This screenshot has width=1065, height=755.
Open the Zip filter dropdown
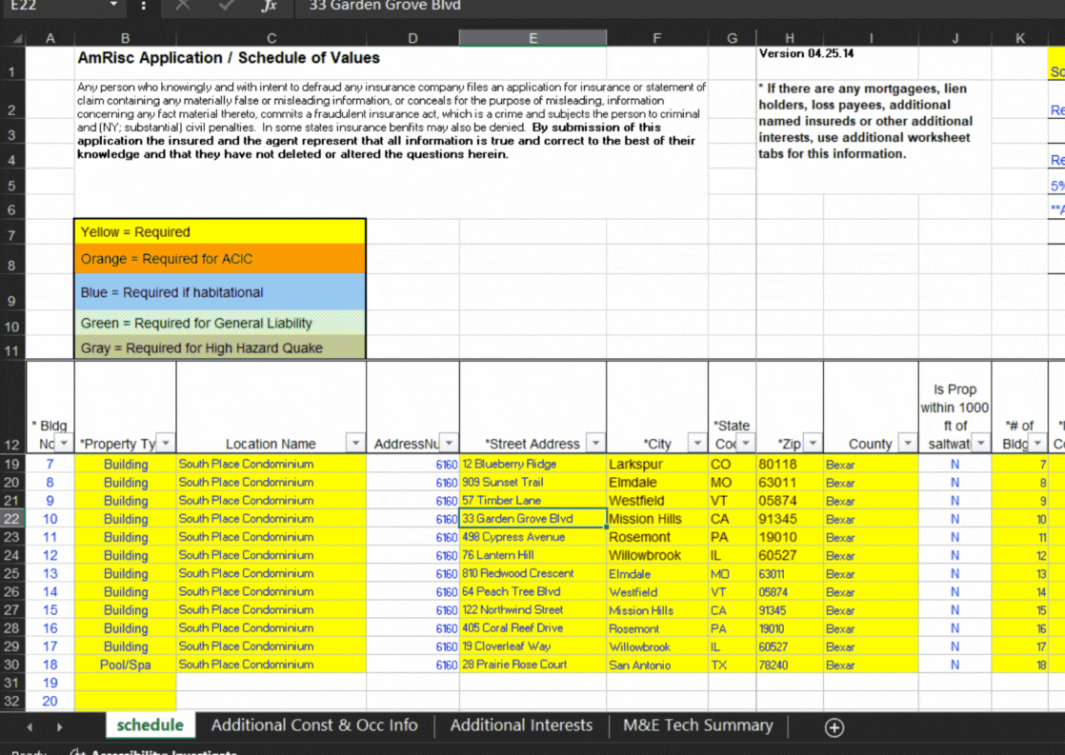coord(813,444)
